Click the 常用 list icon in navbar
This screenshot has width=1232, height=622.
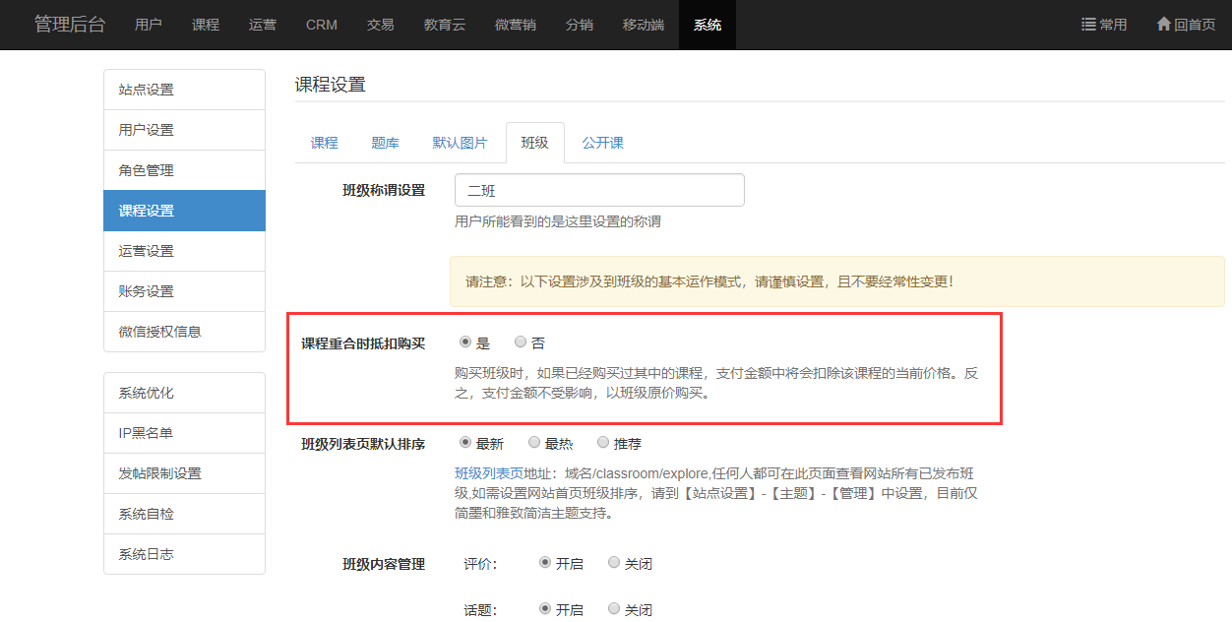1088,25
